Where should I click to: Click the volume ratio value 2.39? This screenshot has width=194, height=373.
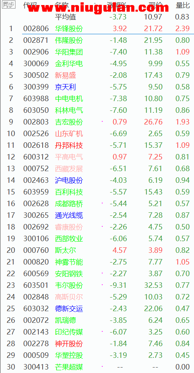coord(182,28)
